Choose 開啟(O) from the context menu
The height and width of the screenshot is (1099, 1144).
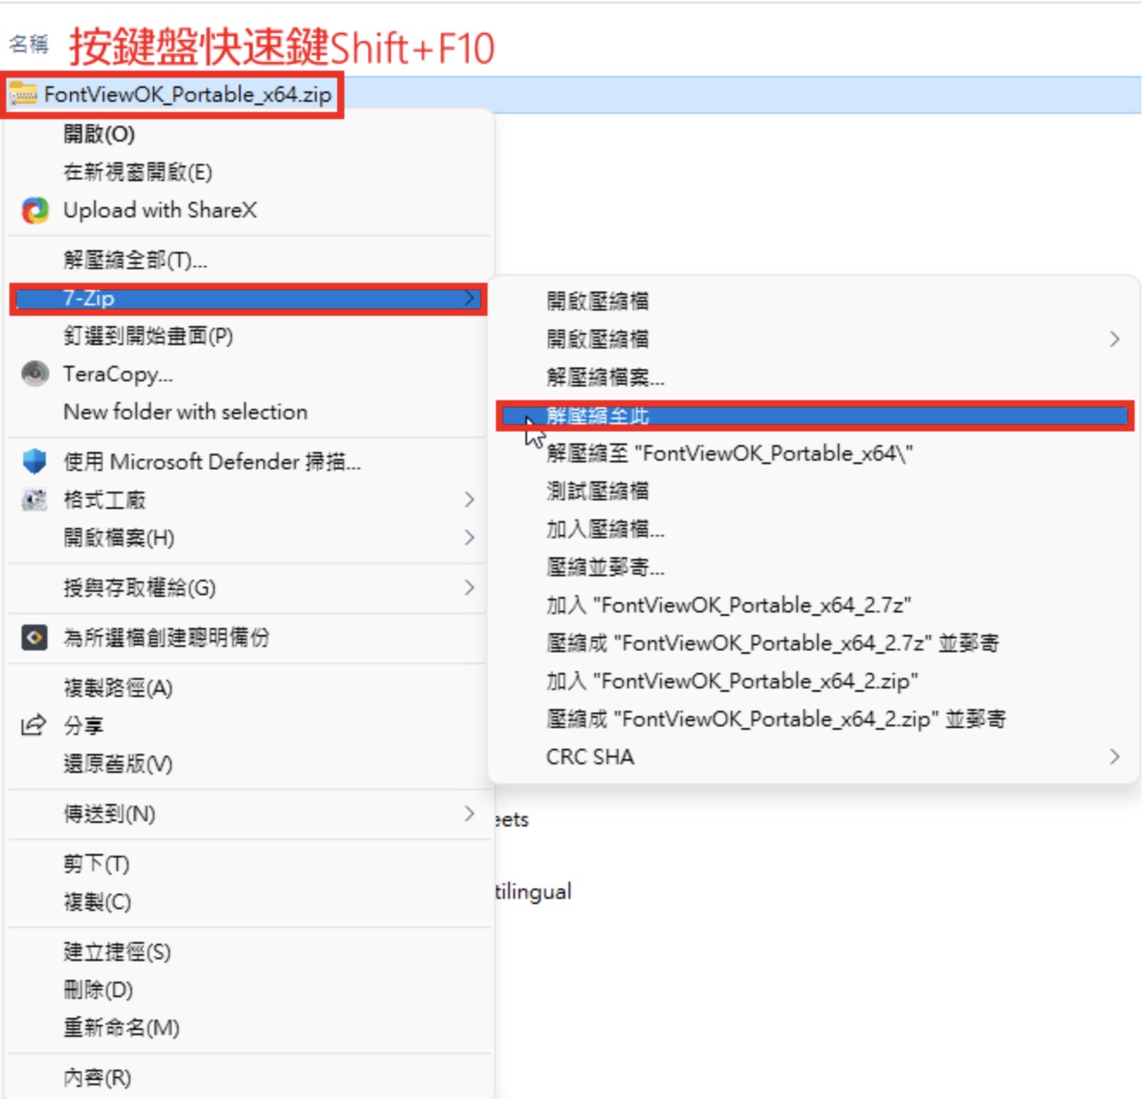249,135
